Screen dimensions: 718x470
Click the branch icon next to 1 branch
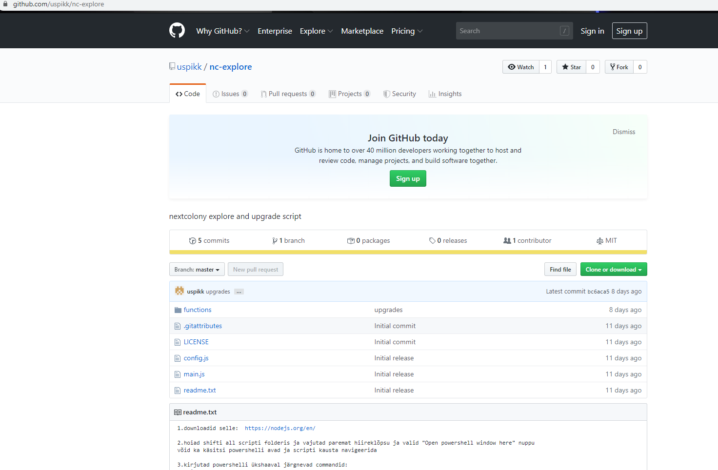click(x=275, y=241)
